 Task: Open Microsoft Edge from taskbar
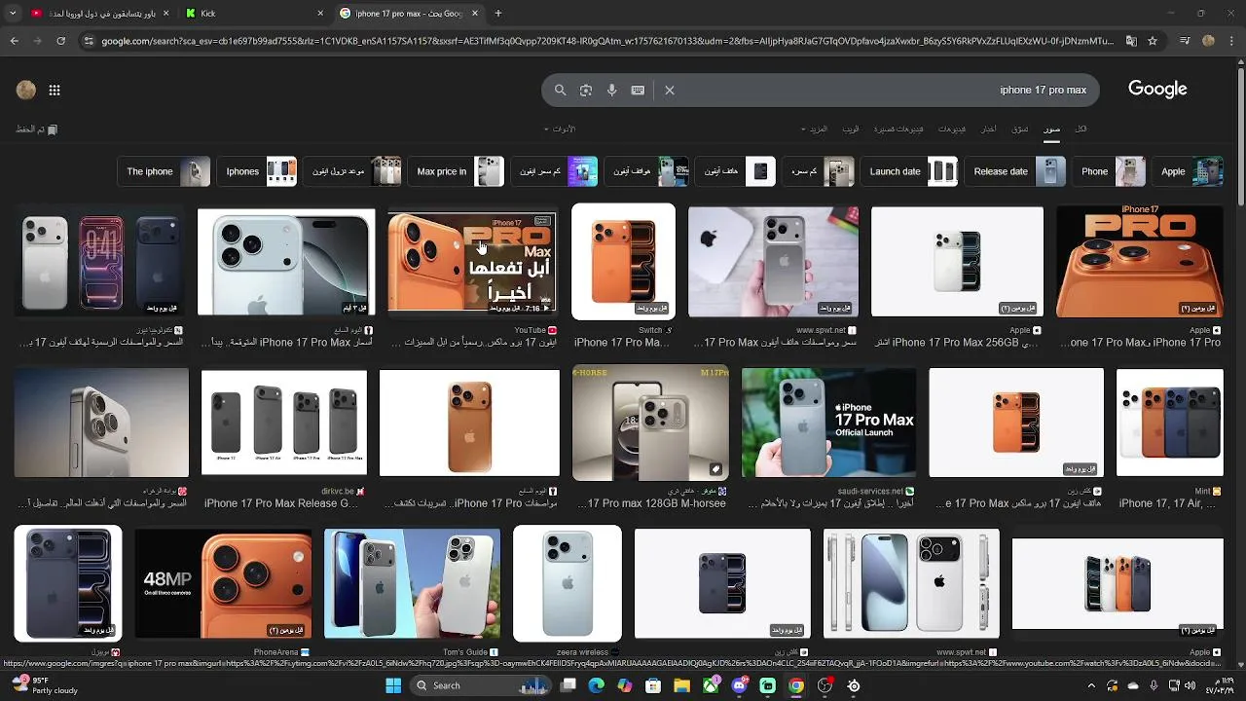tap(597, 685)
